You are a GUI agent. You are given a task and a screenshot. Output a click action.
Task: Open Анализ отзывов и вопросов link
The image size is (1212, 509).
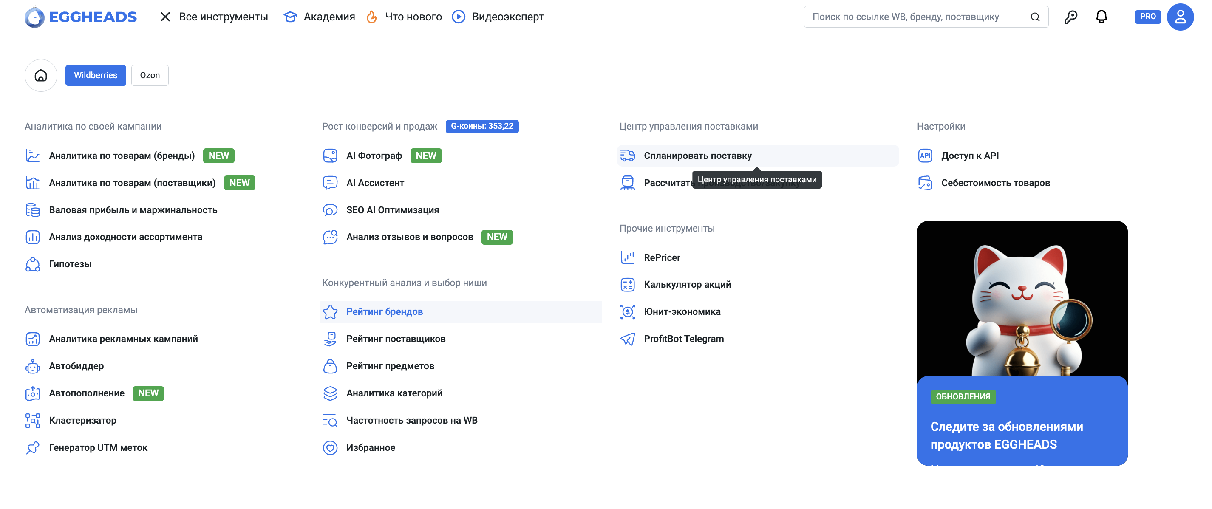(410, 237)
